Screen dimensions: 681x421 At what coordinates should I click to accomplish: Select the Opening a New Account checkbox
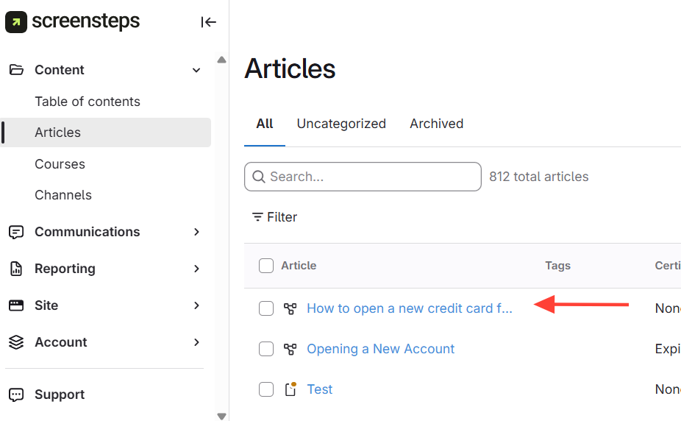click(x=266, y=349)
